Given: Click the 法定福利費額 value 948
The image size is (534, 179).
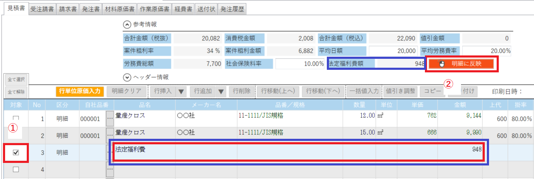Looking at the screenshot, I should (402, 64).
